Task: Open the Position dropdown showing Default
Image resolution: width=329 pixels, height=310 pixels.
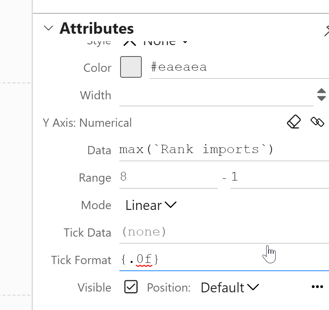Action: (x=230, y=287)
